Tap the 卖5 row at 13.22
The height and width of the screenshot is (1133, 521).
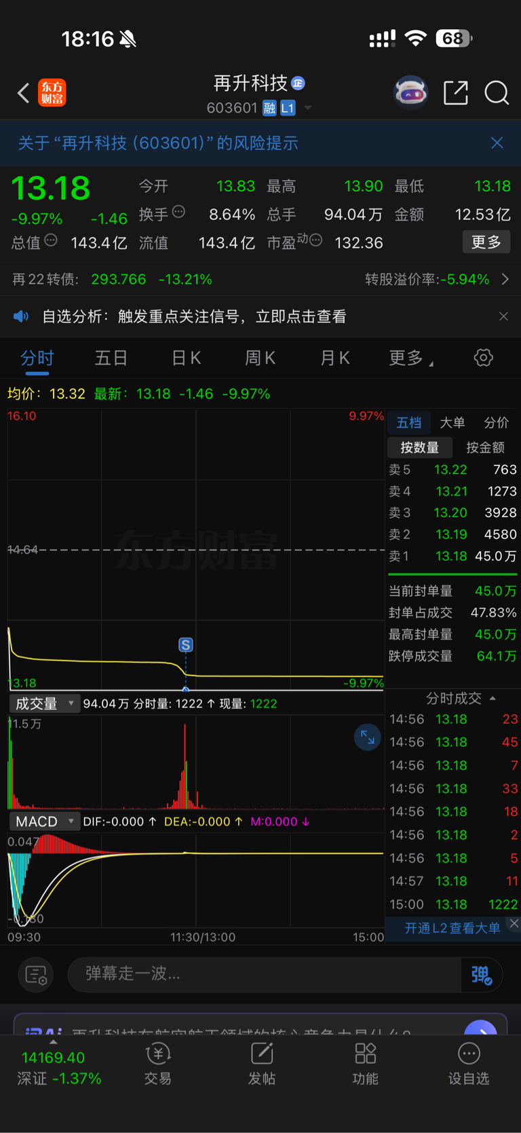click(452, 470)
